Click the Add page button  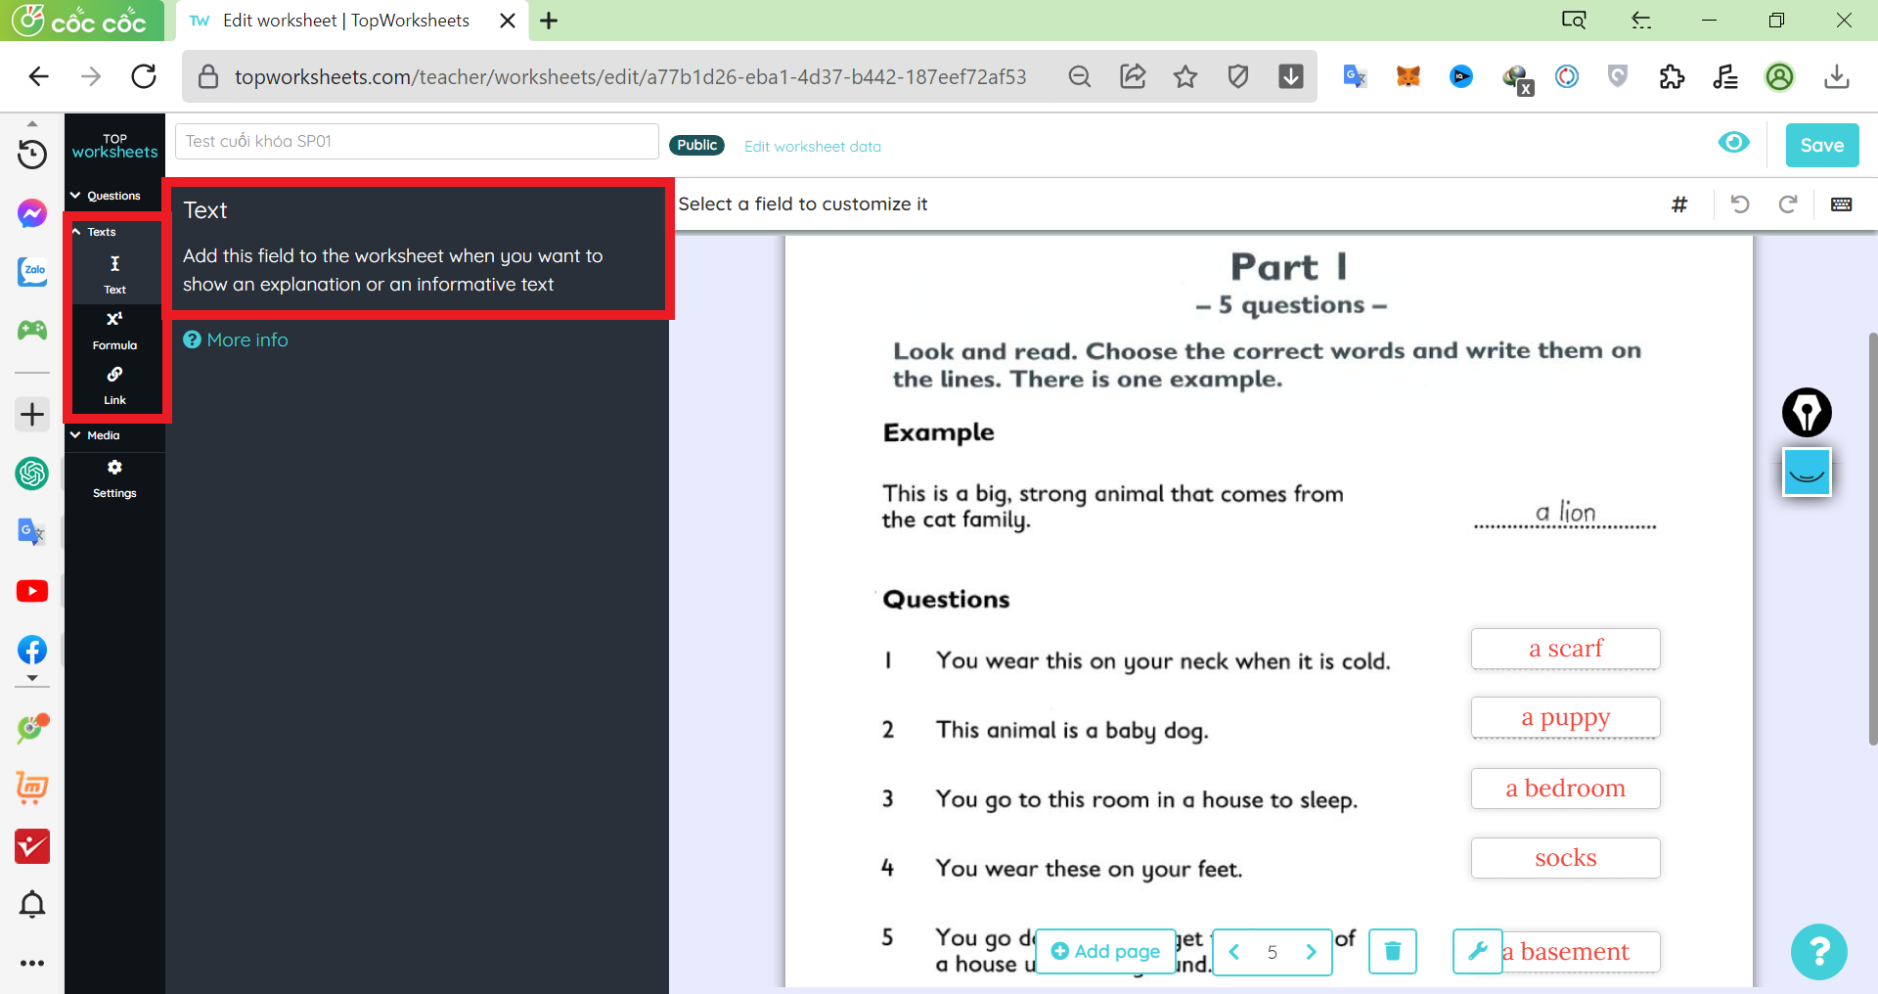coord(1105,951)
